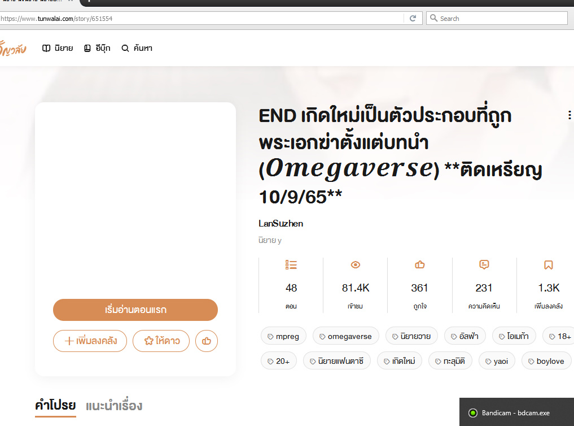Select the นิยายวาย tag
Viewport: 574px width, 426px height.
coord(411,336)
